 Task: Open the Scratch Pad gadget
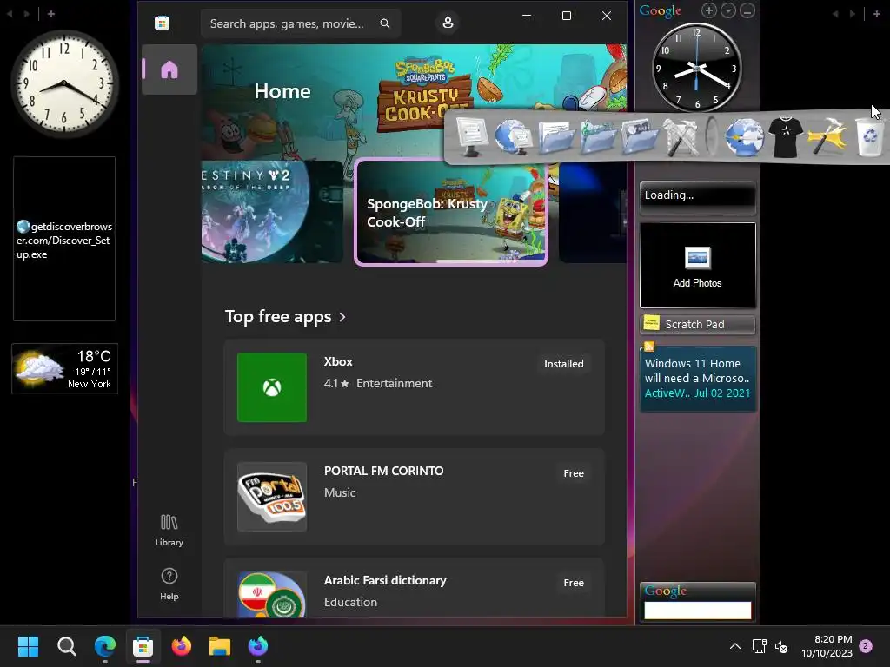(698, 325)
